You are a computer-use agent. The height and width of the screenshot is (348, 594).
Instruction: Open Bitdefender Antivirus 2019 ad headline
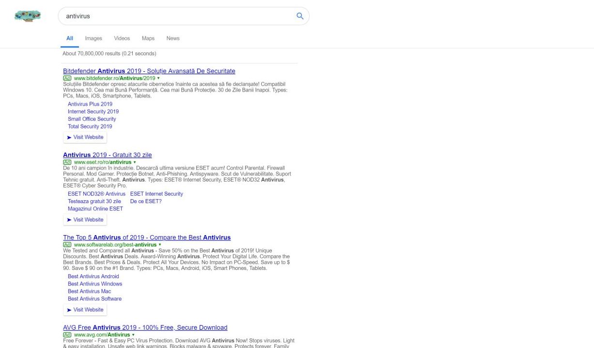(149, 71)
